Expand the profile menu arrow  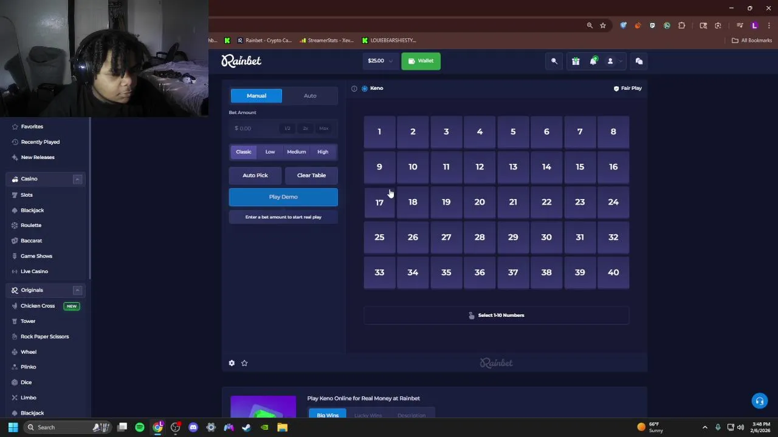(619, 61)
